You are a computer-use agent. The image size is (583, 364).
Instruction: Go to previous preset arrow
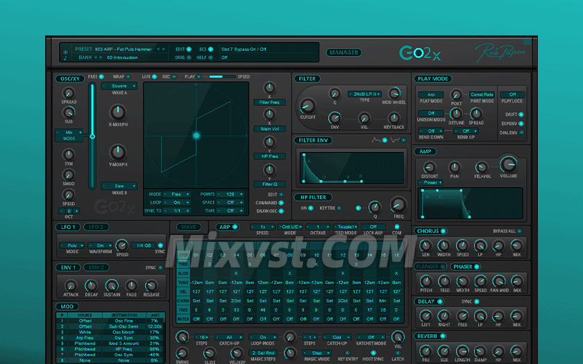(158, 49)
